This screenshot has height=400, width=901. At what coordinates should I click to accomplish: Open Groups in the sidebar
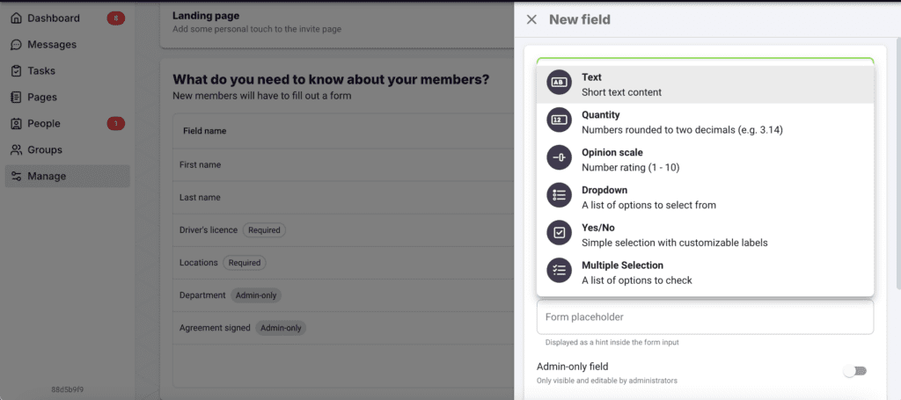coord(45,150)
